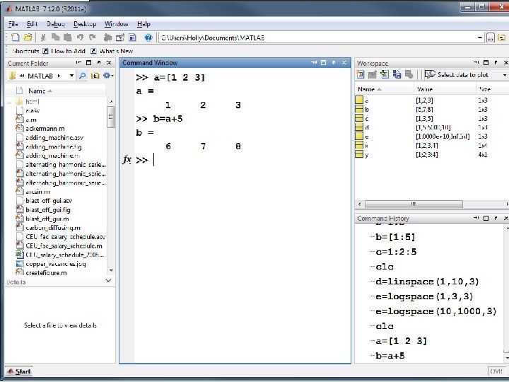This screenshot has height=382, width=509.
Task: Go up one folder level in main toolbar
Action: [502, 38]
